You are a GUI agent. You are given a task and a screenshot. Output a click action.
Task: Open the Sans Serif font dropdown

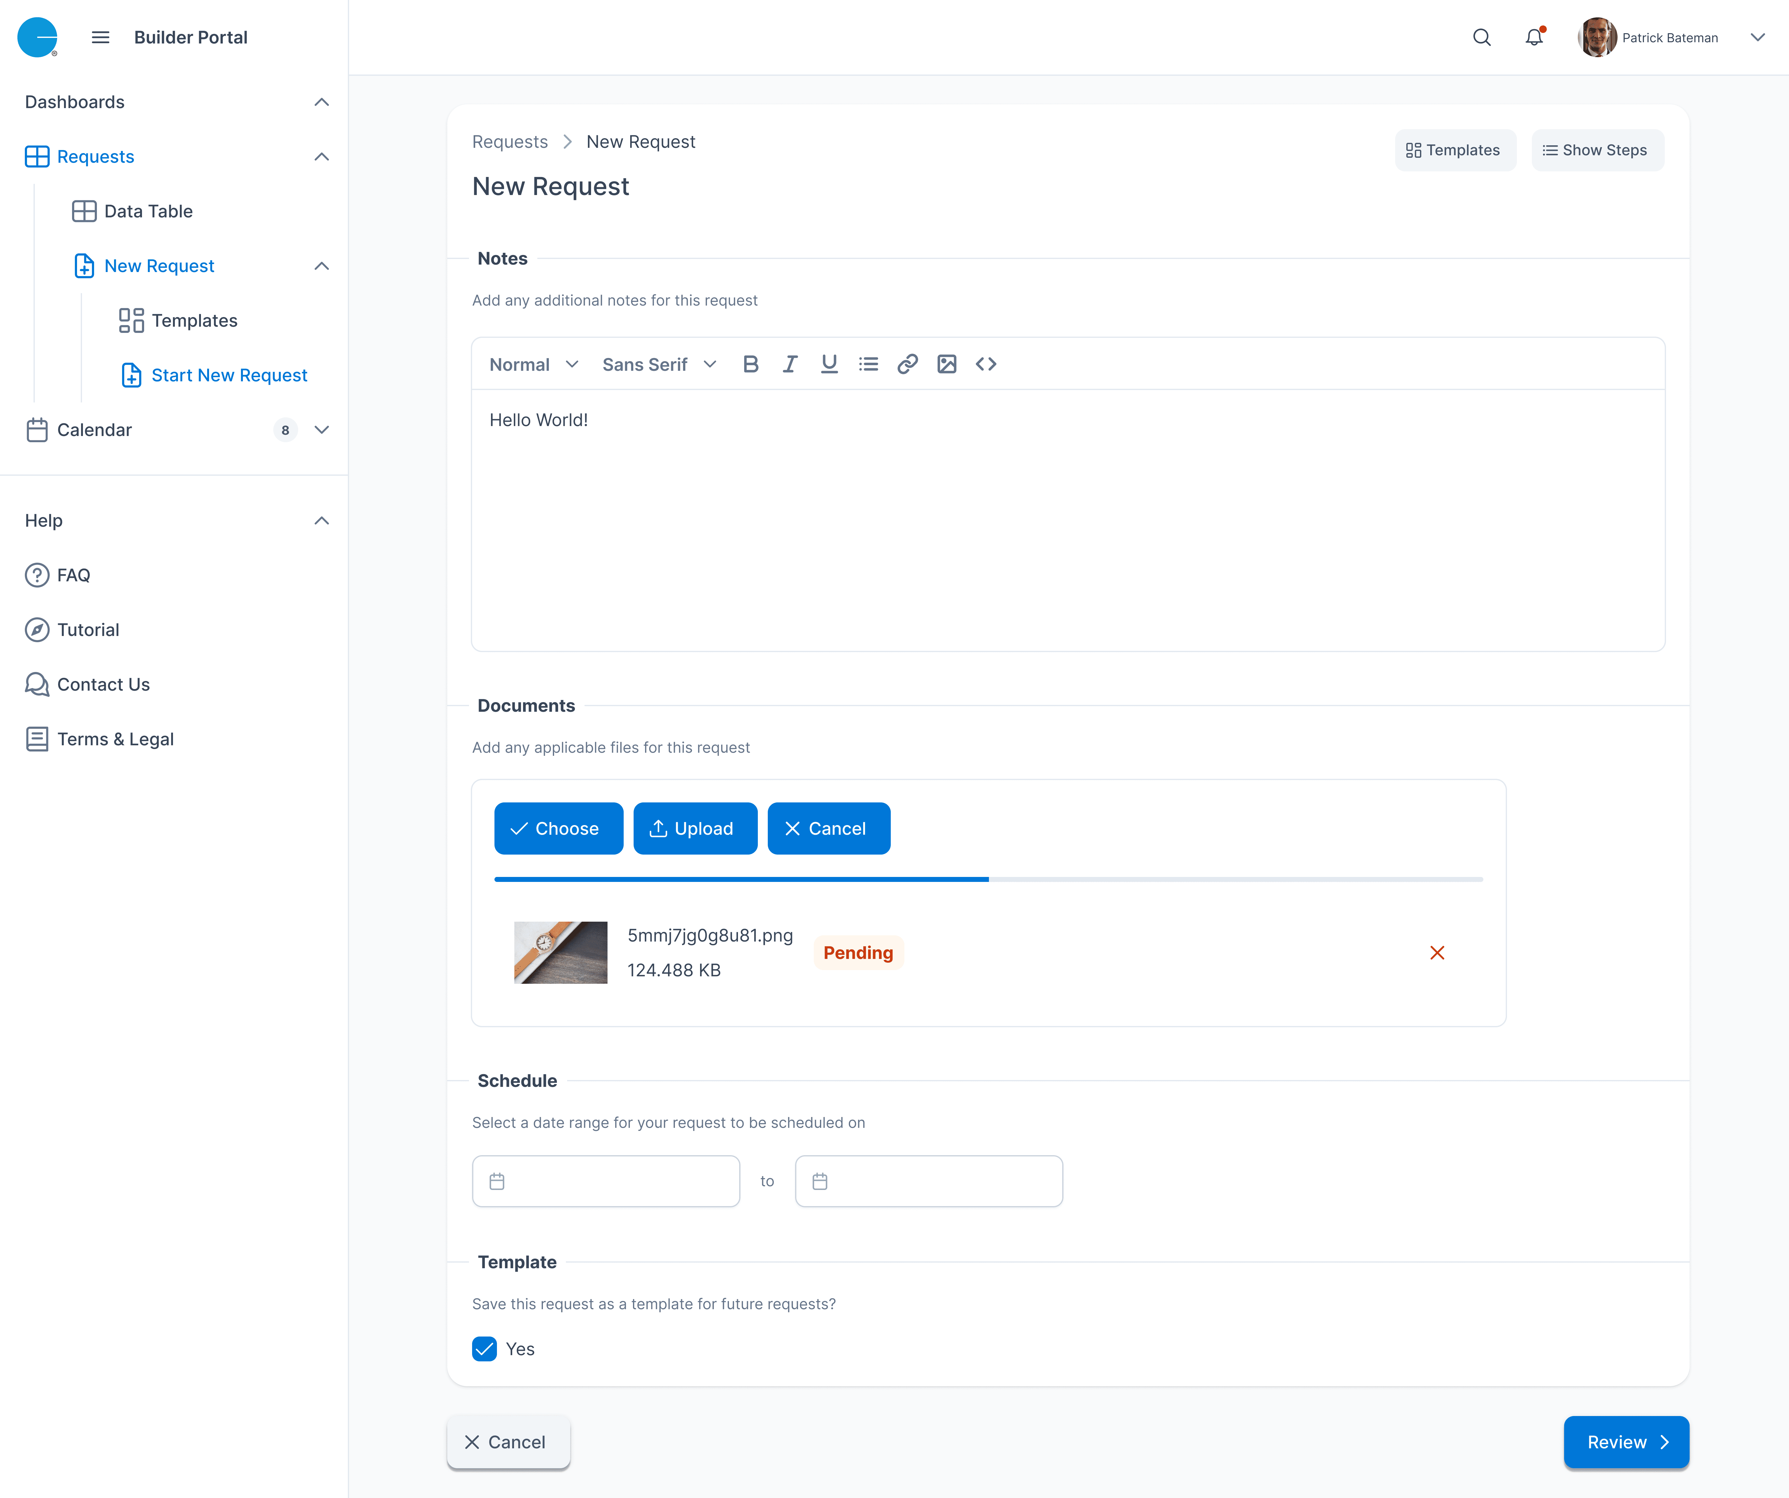tap(658, 364)
